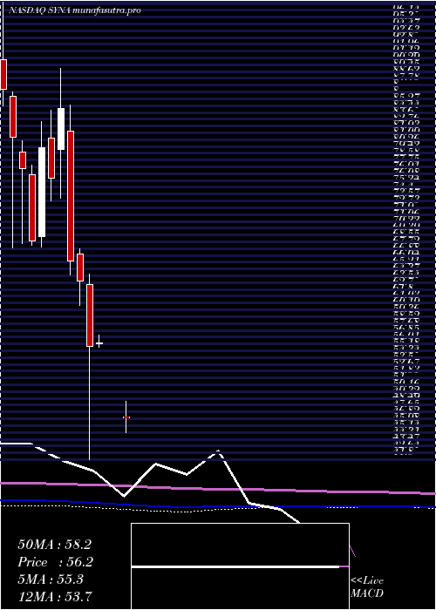Click the longest red candlestick body
The image size is (436, 610).
click(x=71, y=196)
